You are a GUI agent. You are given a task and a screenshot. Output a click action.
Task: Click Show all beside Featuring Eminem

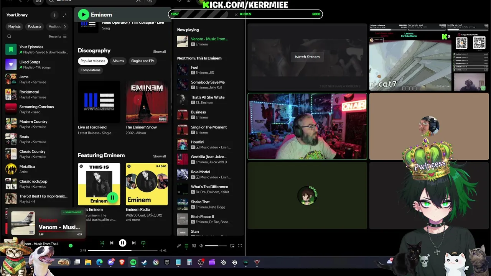[x=160, y=156]
